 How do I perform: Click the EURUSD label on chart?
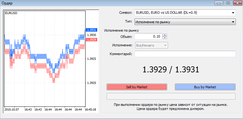[x=11, y=13]
